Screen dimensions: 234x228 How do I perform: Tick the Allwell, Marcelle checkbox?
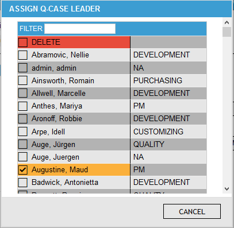click(23, 93)
